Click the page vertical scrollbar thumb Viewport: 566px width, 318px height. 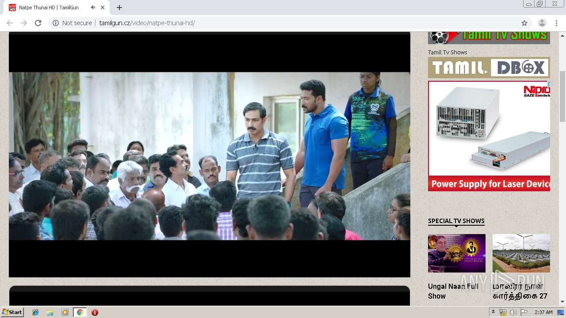[x=562, y=96]
